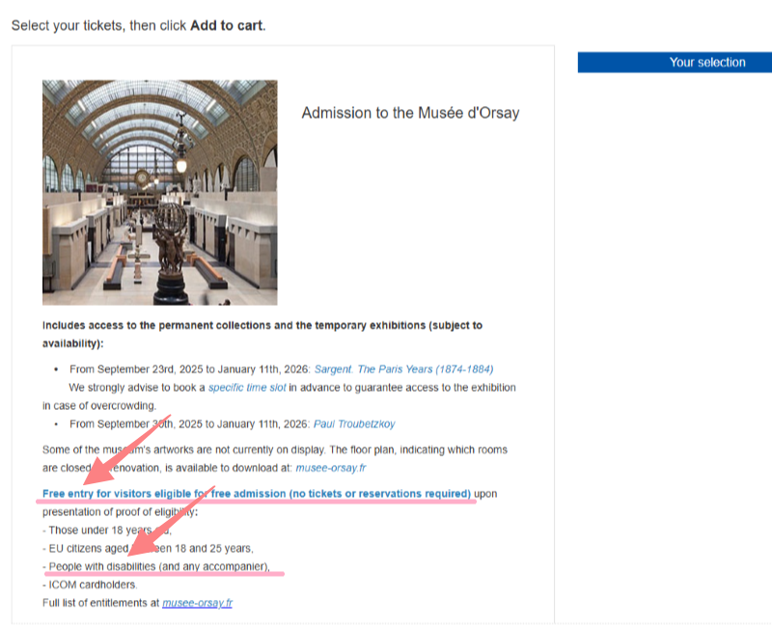Viewport: 772px width, 627px height.
Task: Open the Sargent. The Paris Years exhibition link
Action: tap(403, 369)
